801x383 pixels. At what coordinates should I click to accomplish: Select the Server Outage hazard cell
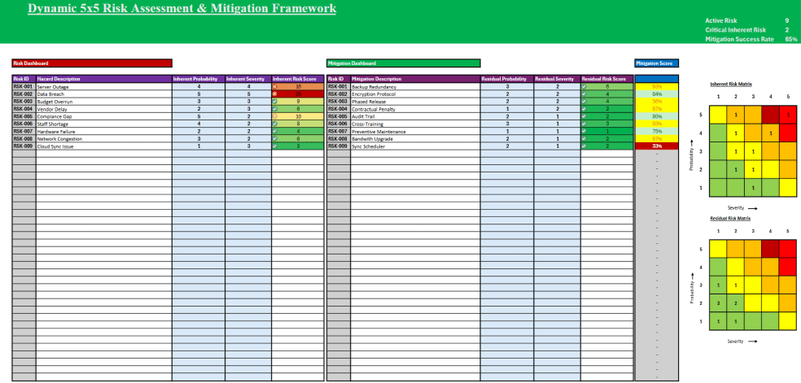point(103,87)
